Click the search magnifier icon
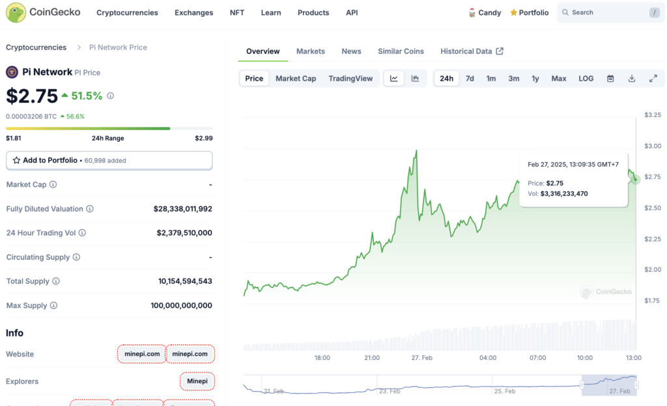 tap(565, 12)
